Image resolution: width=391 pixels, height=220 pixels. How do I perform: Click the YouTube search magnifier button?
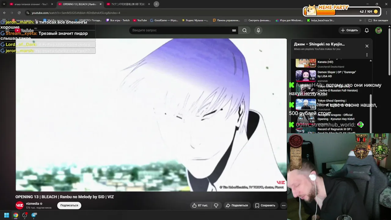(x=244, y=30)
